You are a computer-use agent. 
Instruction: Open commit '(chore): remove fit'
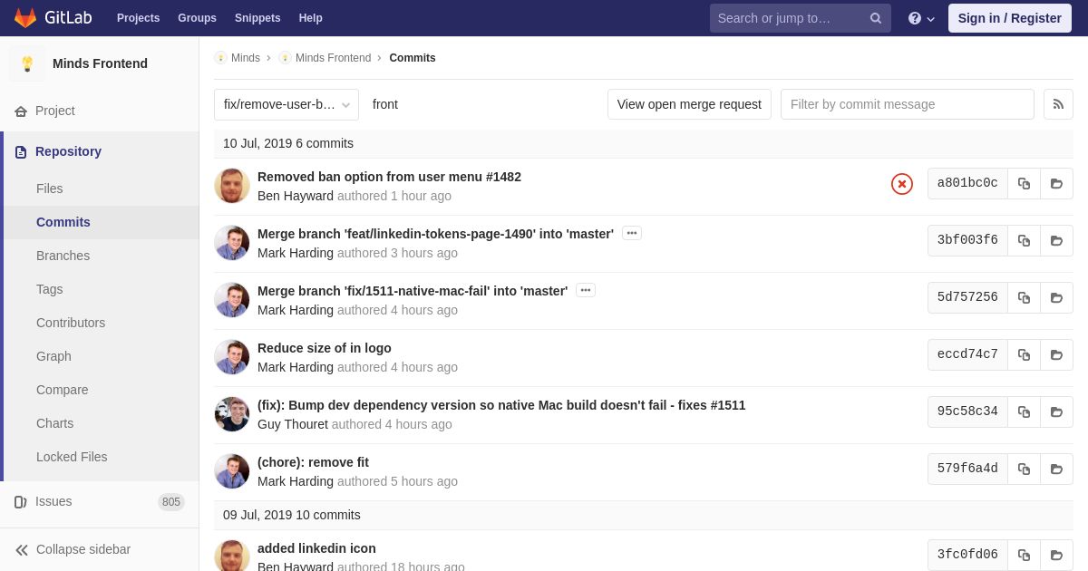coord(313,462)
